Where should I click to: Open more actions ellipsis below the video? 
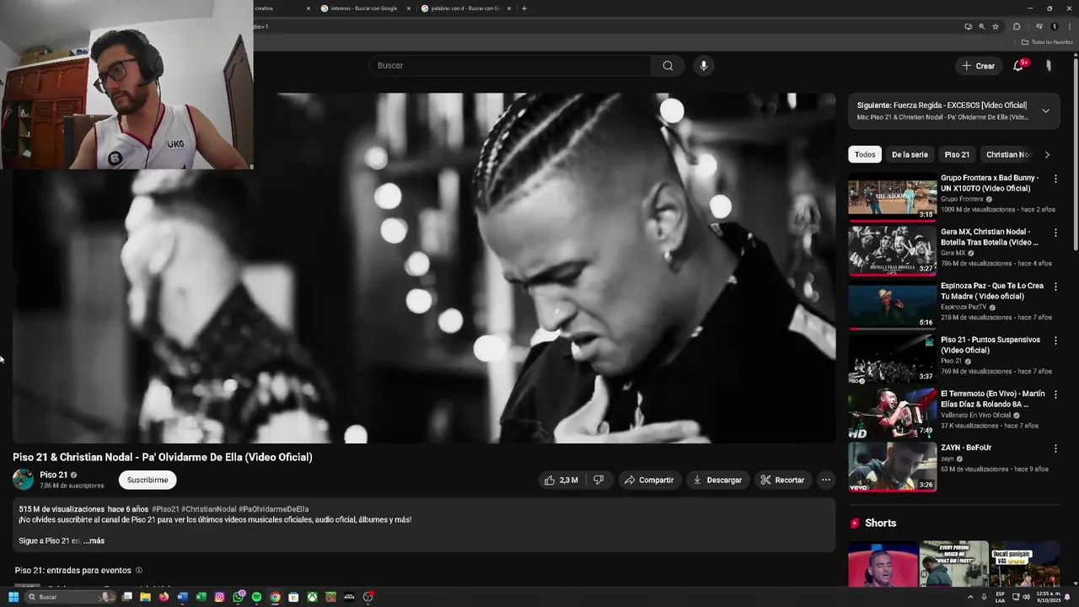tap(826, 480)
